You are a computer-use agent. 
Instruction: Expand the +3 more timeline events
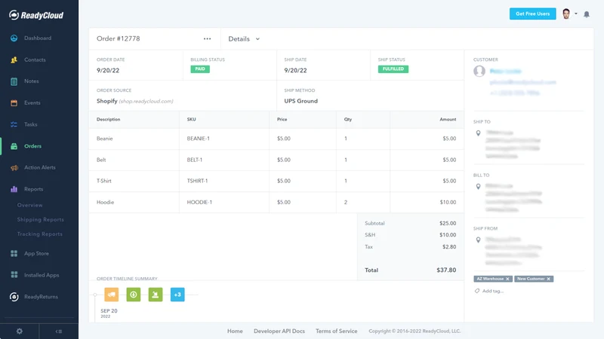tap(177, 295)
